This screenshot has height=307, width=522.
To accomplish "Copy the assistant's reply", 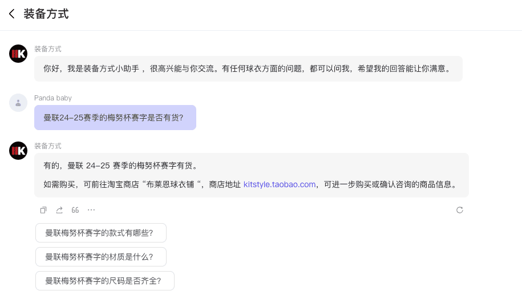I will click(43, 210).
